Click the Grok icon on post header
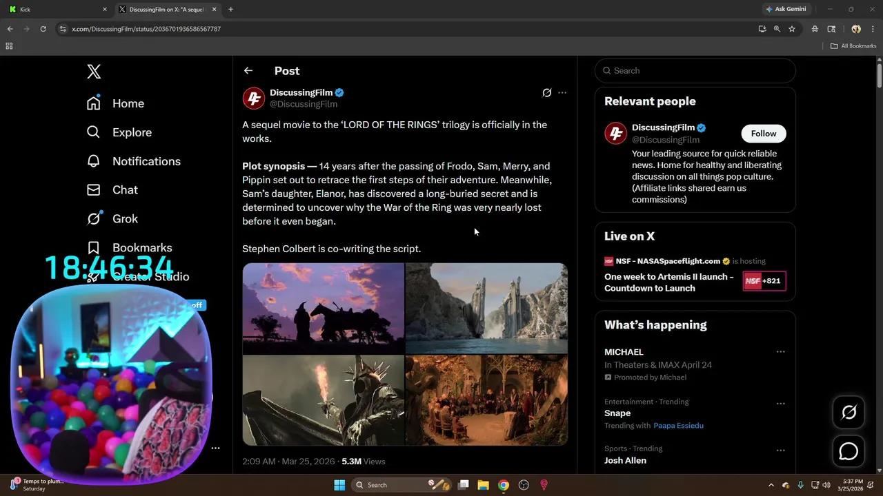Image resolution: width=883 pixels, height=496 pixels. click(x=547, y=92)
